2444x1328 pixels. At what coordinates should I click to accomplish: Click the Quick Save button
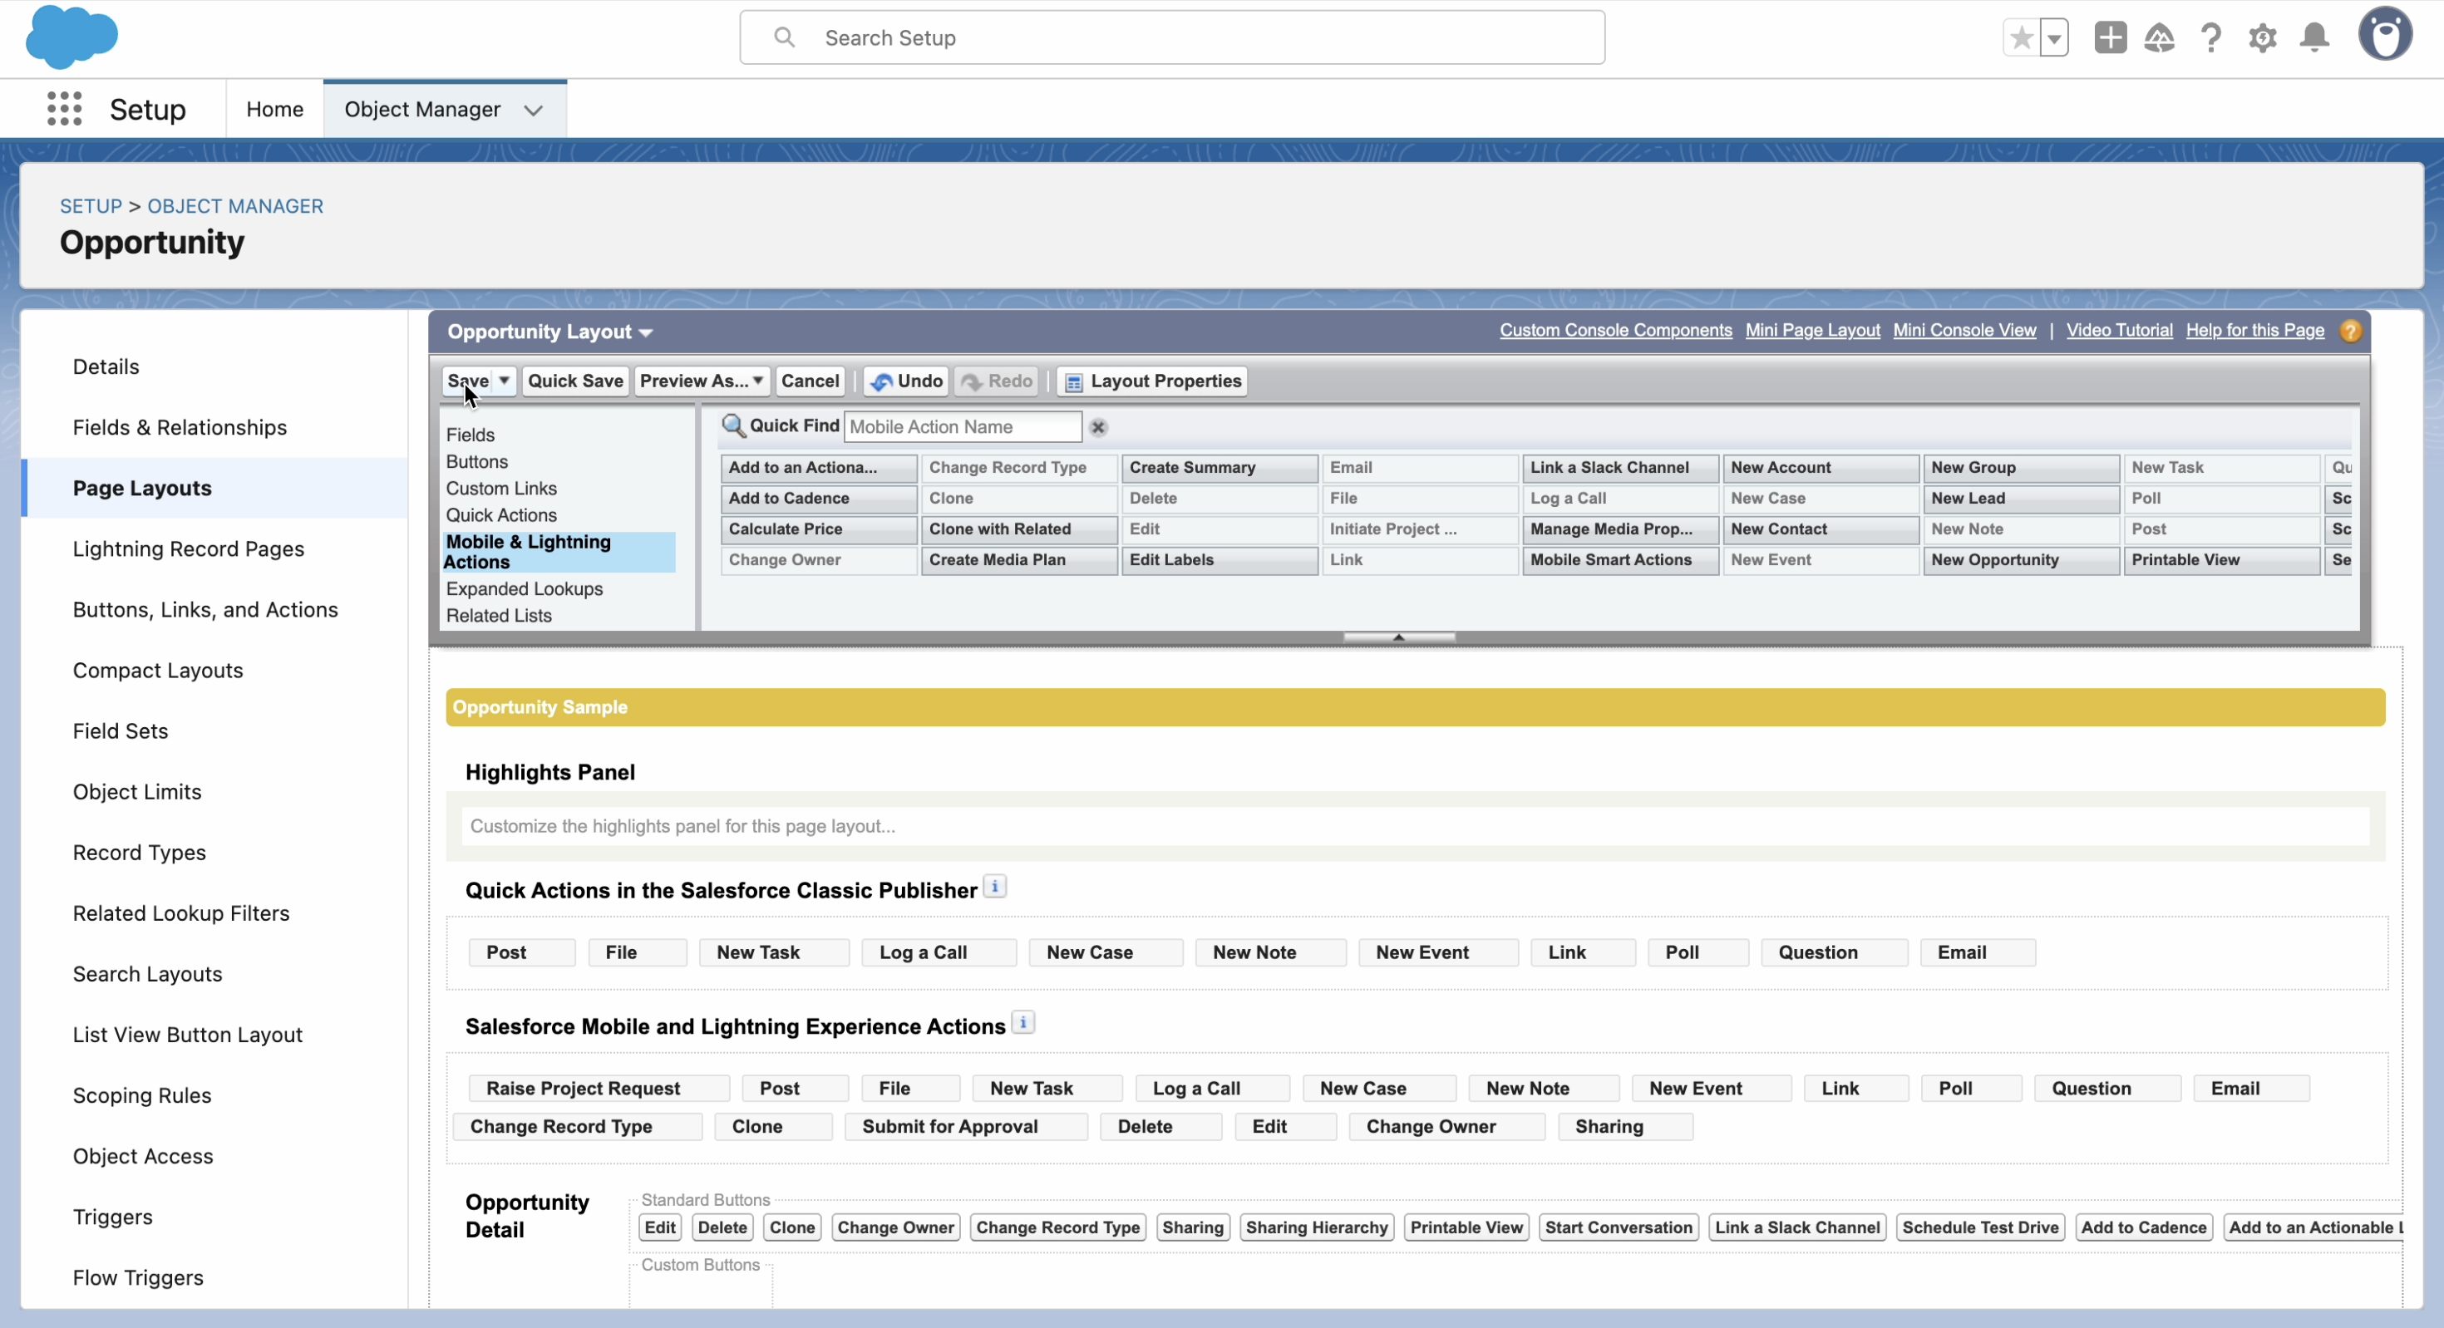(575, 381)
